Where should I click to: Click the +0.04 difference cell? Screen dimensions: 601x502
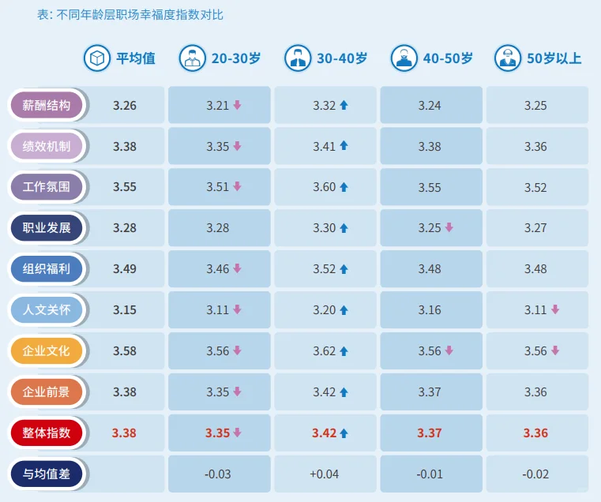point(325,474)
